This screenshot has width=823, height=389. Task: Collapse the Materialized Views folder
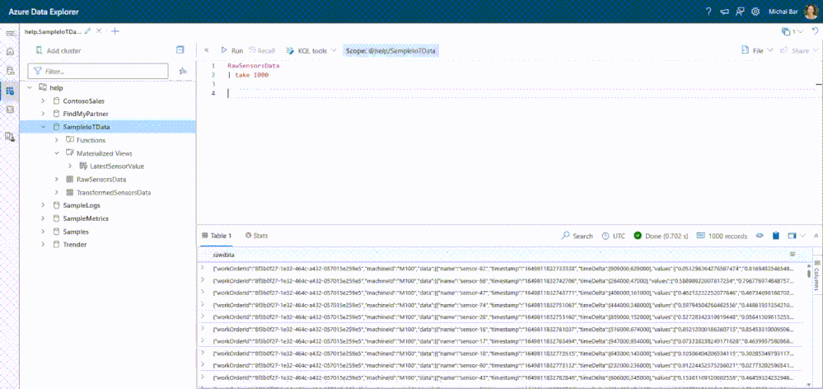pyautogui.click(x=57, y=153)
